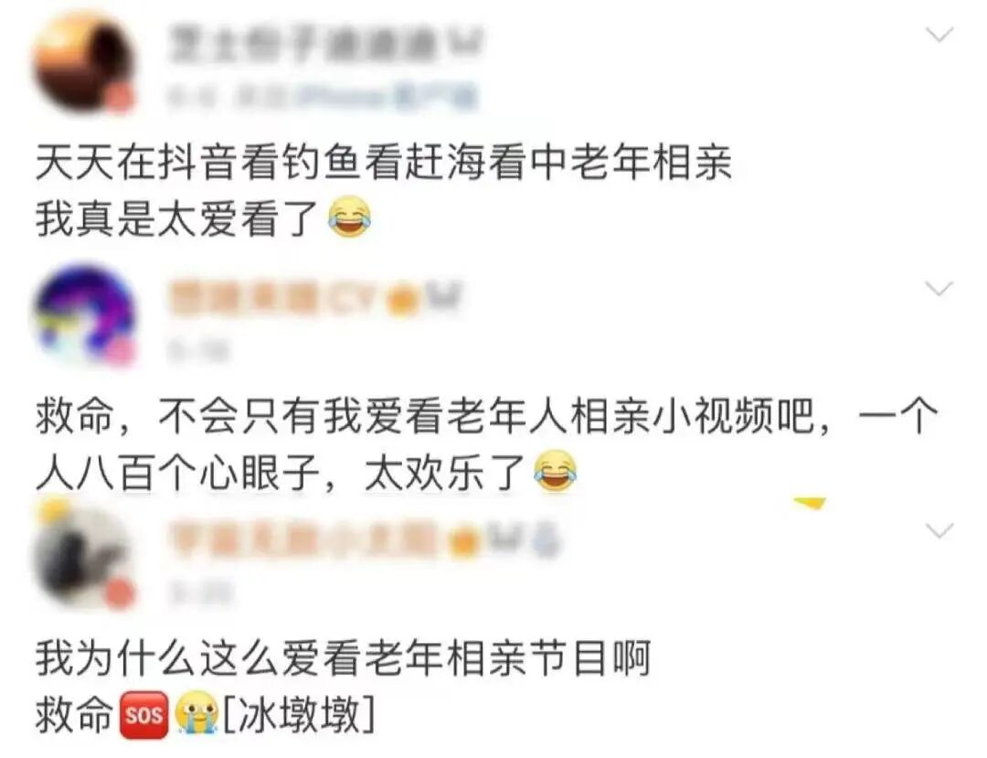Tap the laughing emoji after 太欢乐了
The height and width of the screenshot is (758, 987).
556,471
